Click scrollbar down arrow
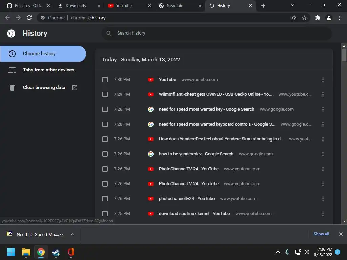Viewport: 347px width, 260px height. point(344,221)
